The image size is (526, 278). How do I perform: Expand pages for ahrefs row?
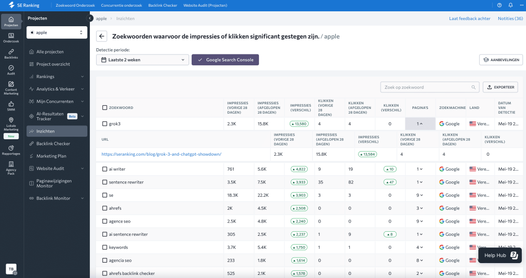click(x=420, y=208)
